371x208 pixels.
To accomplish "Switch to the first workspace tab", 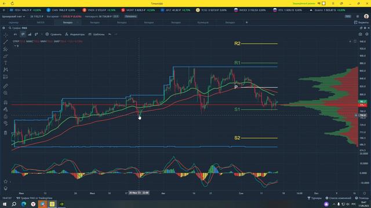I will pos(13,23).
